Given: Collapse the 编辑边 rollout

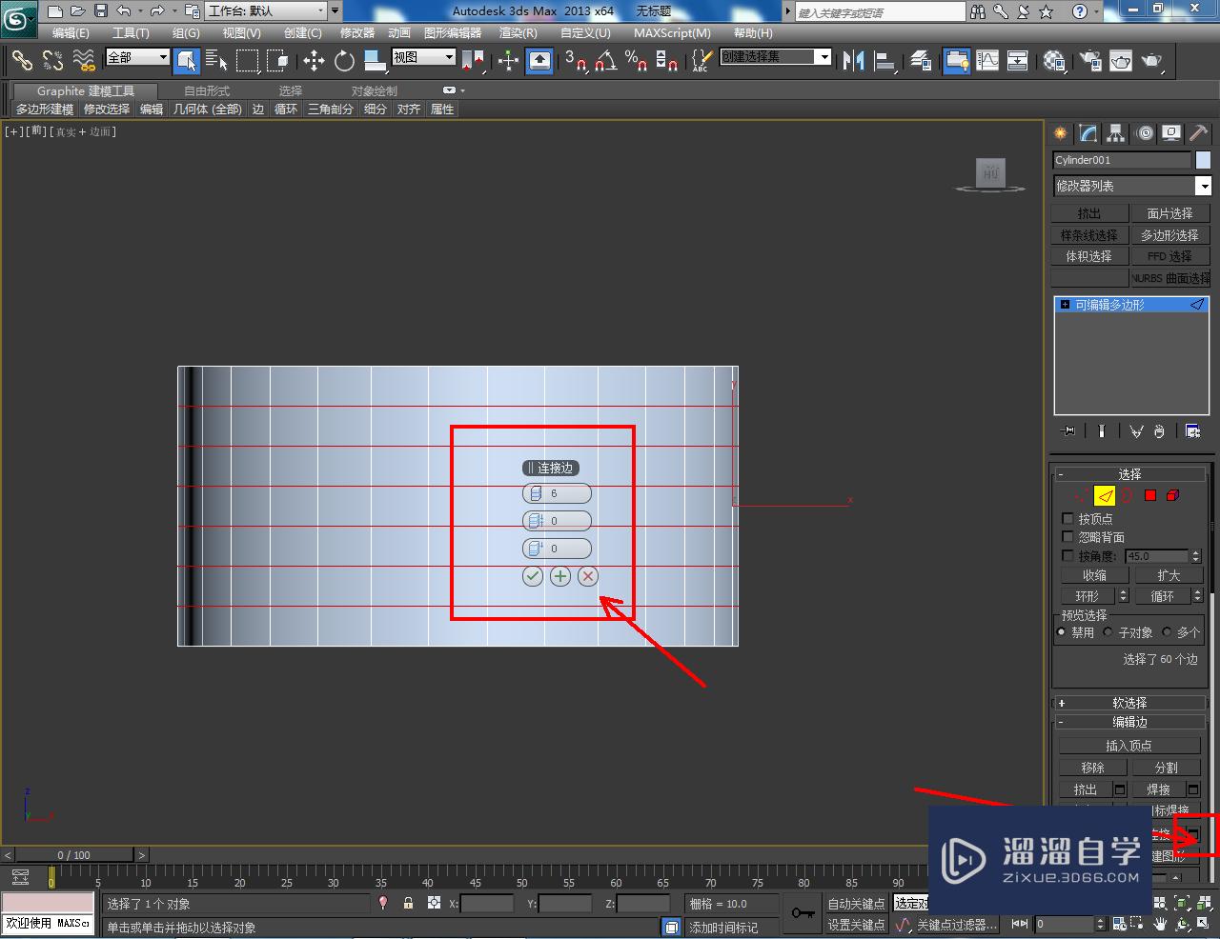Looking at the screenshot, I should (x=1129, y=722).
